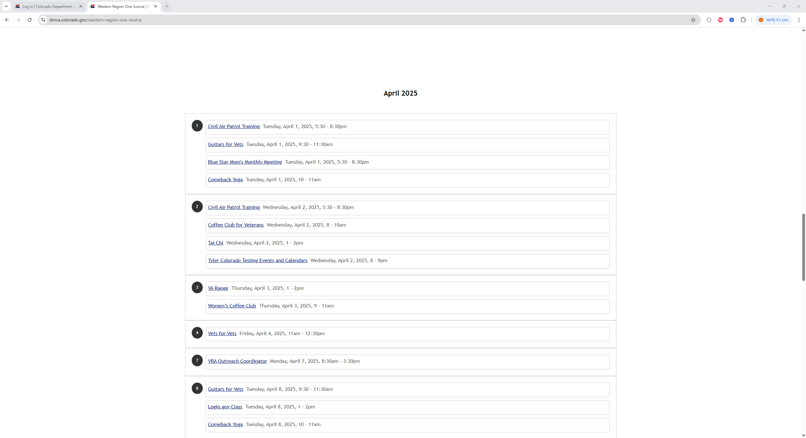Open the Vets for Vets event link

(222, 334)
